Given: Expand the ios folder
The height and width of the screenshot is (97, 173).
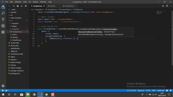Looking at the screenshot, I should click(x=11, y=15).
